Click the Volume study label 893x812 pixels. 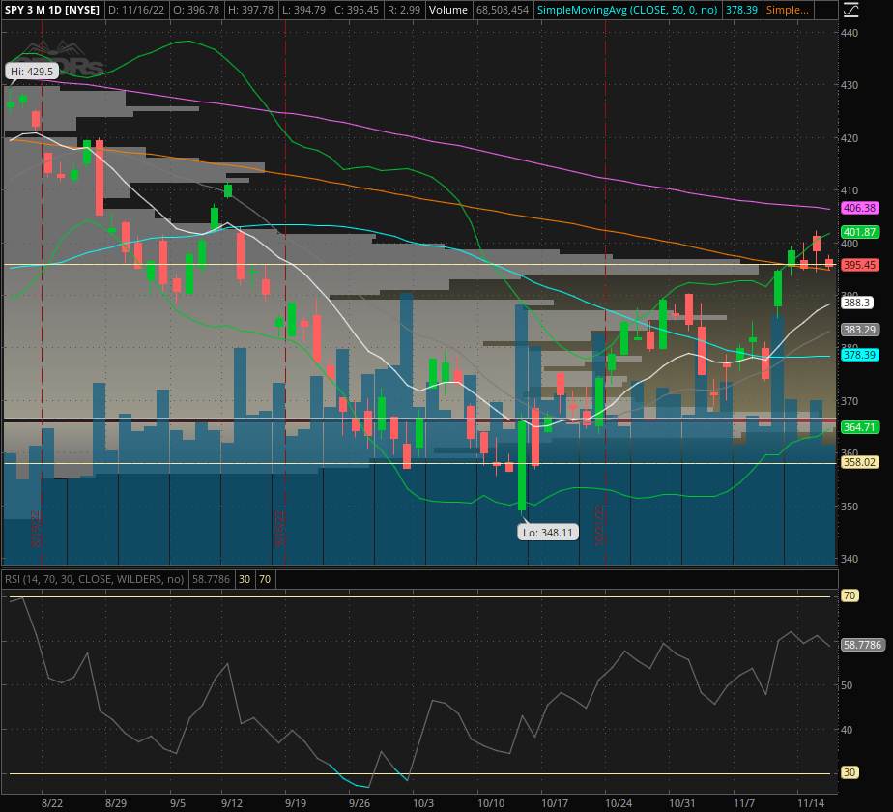click(448, 10)
